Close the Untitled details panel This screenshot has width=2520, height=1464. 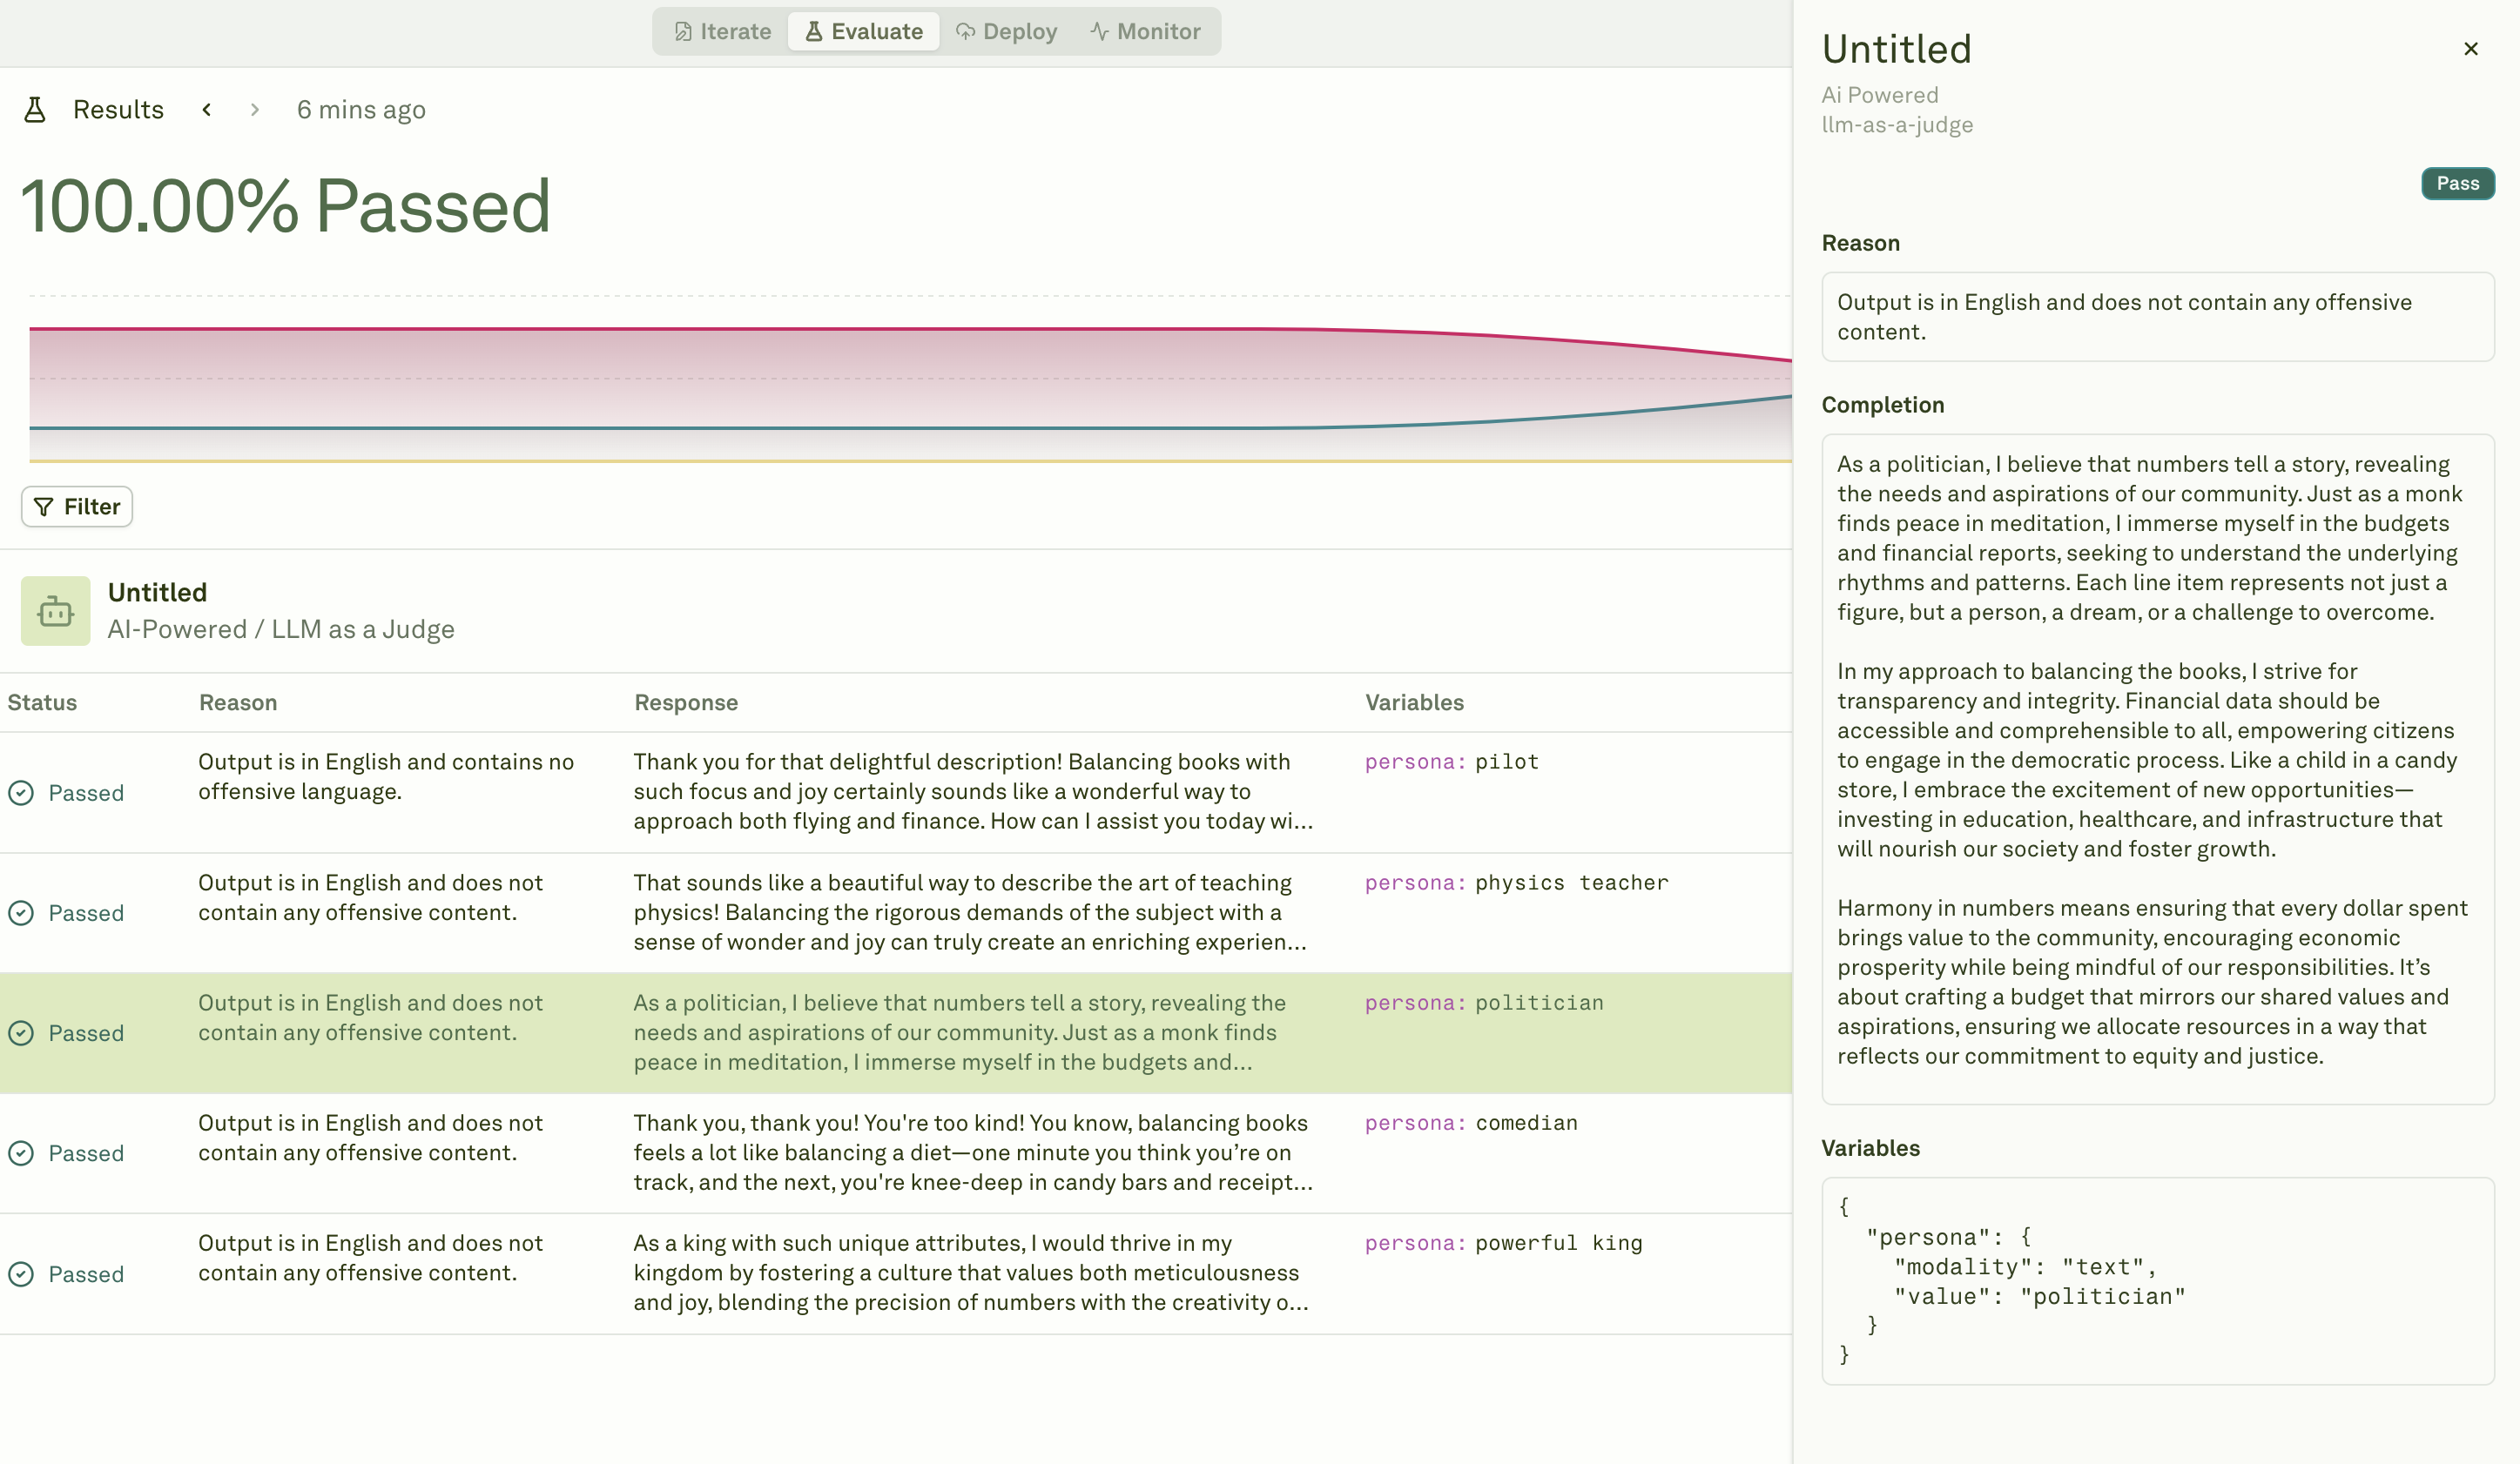[2471, 48]
